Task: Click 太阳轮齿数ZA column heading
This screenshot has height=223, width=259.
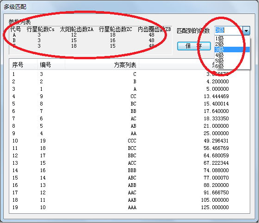Action: click(x=76, y=30)
